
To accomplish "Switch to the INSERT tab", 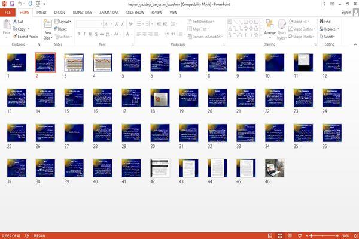I will coord(41,13).
